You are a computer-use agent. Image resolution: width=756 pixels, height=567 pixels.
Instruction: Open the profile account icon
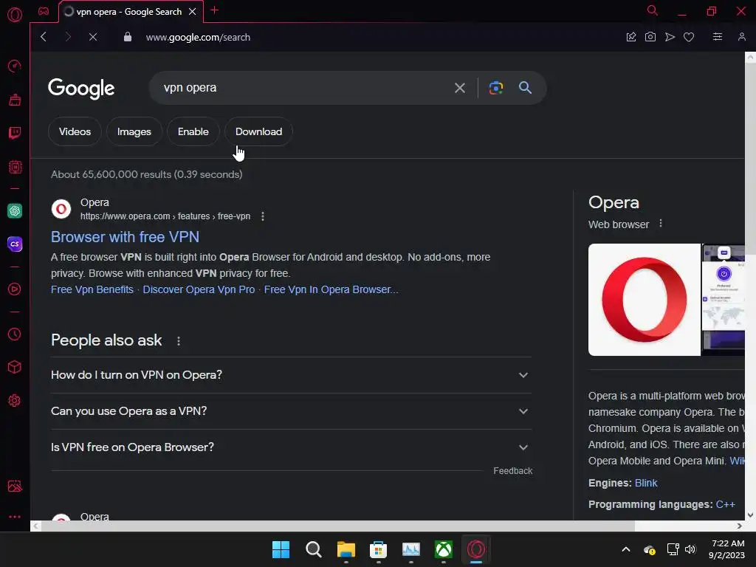tap(741, 37)
